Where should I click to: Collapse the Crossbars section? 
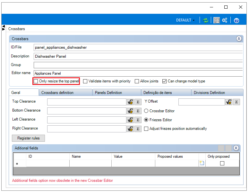tap(239, 38)
